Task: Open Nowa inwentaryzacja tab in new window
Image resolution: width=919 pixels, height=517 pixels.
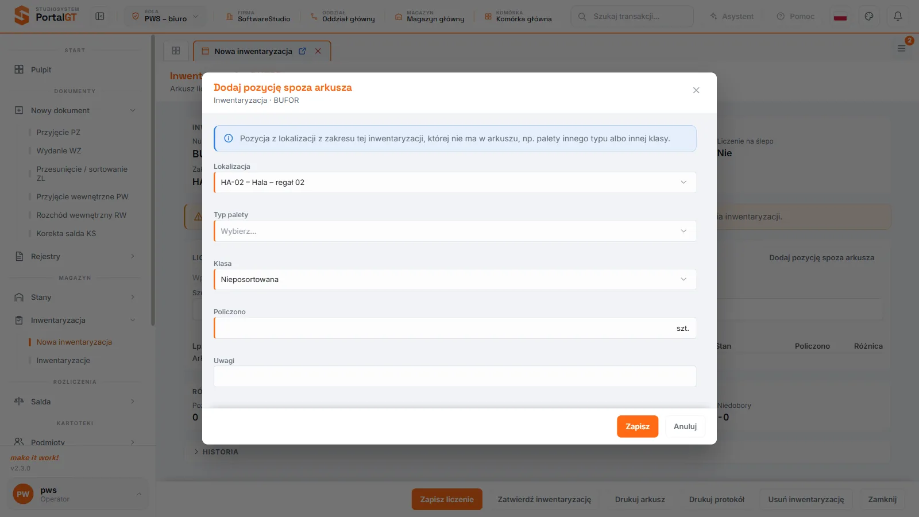Action: (302, 51)
